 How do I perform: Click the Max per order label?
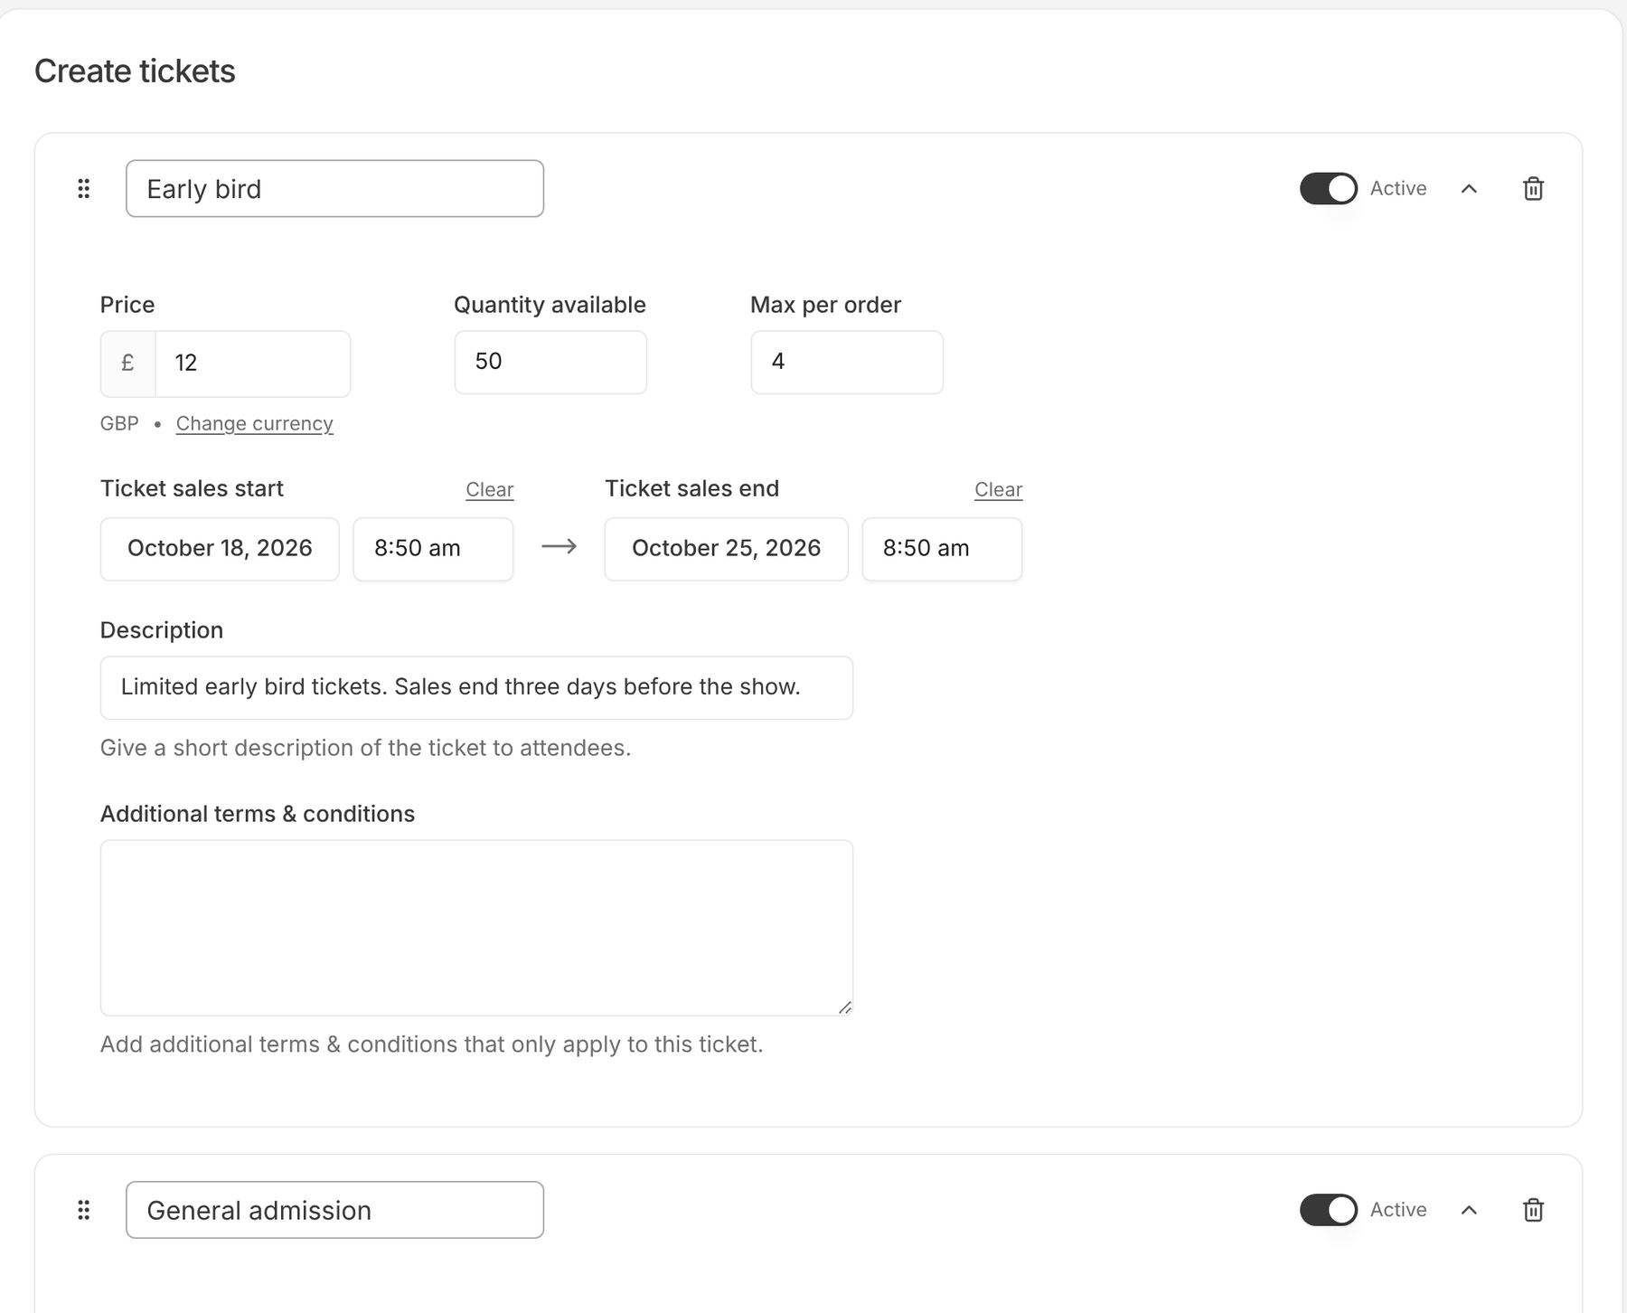[825, 305]
